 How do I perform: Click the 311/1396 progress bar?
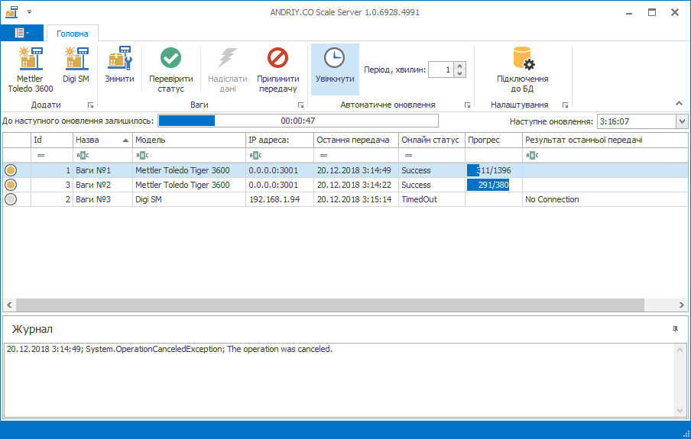coord(494,170)
